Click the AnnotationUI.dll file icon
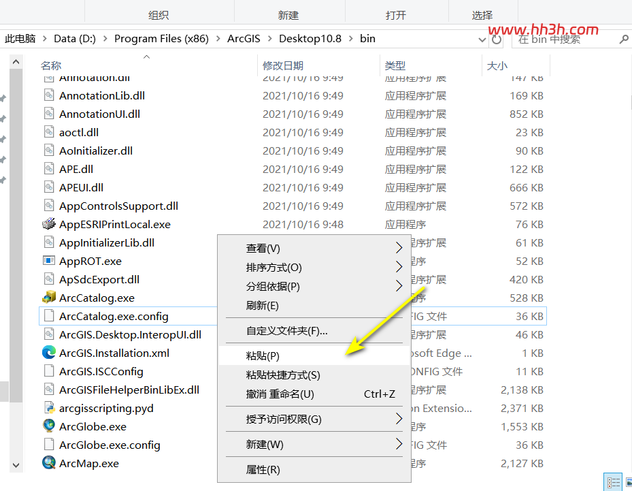632x491 pixels. pos(49,114)
